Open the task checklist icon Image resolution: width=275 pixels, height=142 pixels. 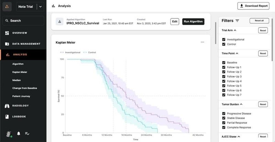coord(27,133)
